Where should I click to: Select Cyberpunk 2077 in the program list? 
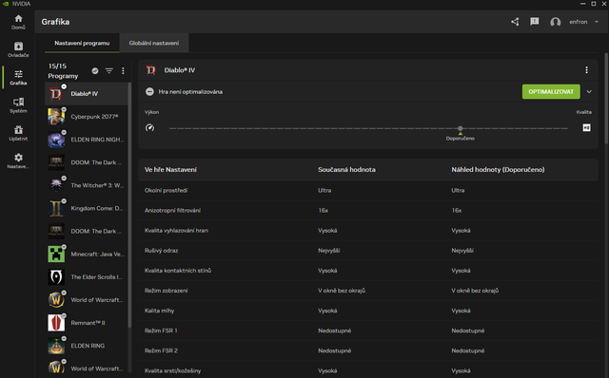tap(87, 116)
